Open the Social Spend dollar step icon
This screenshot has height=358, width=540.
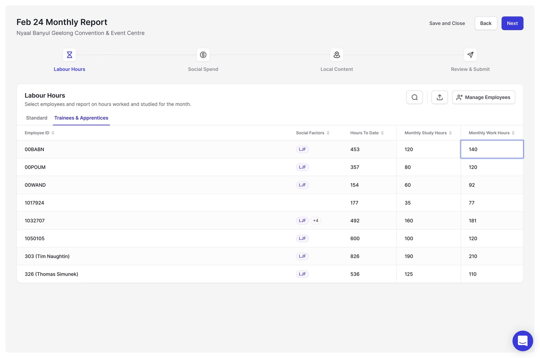(203, 55)
